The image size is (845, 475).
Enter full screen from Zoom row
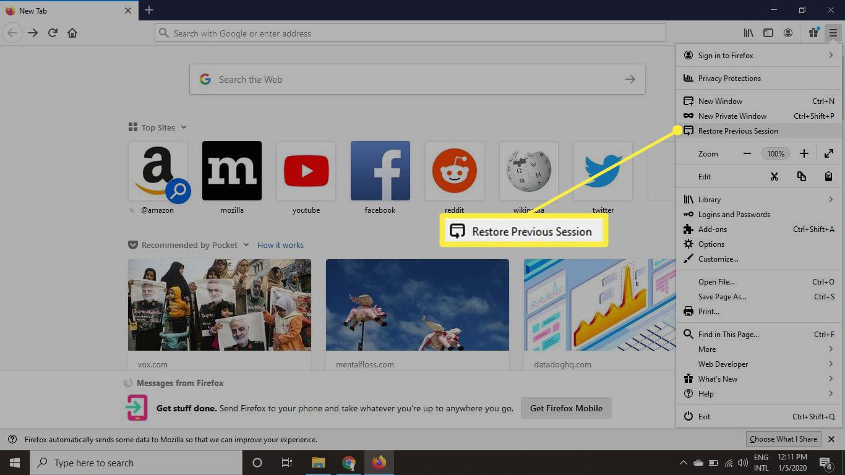(x=829, y=153)
